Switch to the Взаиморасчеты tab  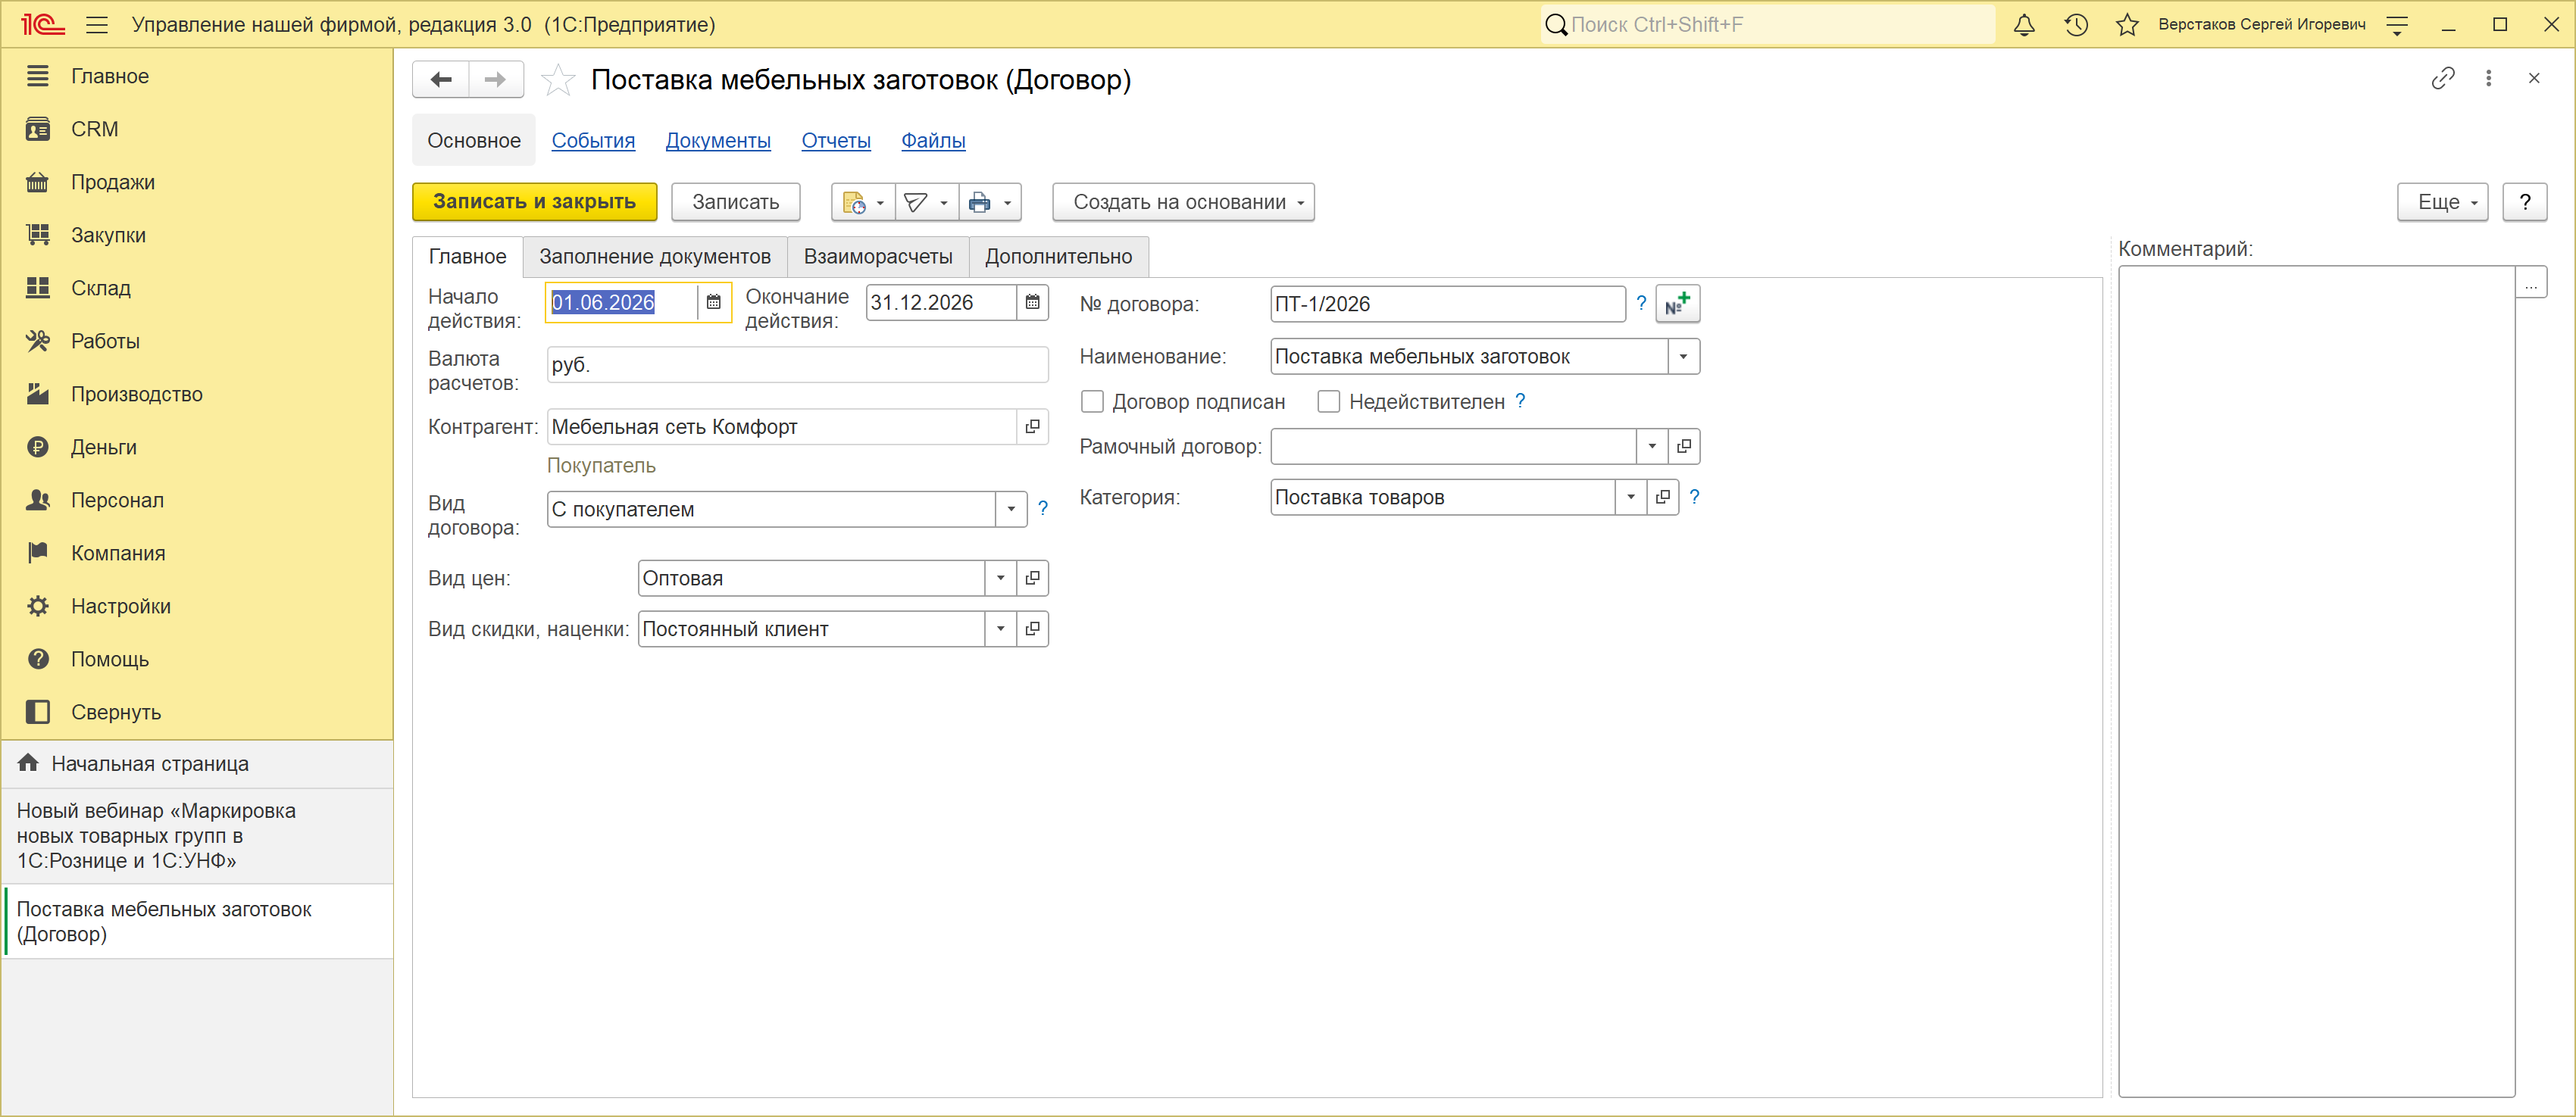[878, 257]
